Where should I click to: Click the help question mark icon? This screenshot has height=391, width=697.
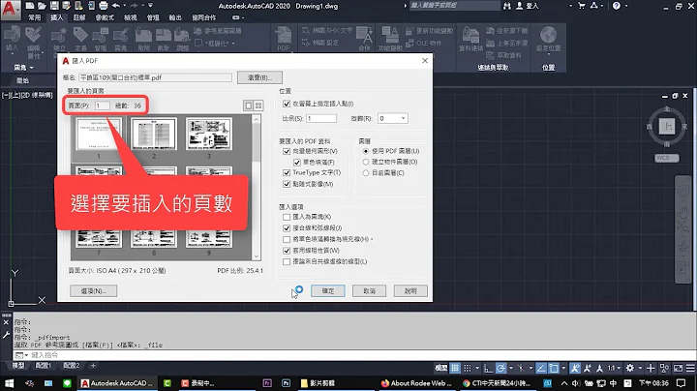point(616,6)
